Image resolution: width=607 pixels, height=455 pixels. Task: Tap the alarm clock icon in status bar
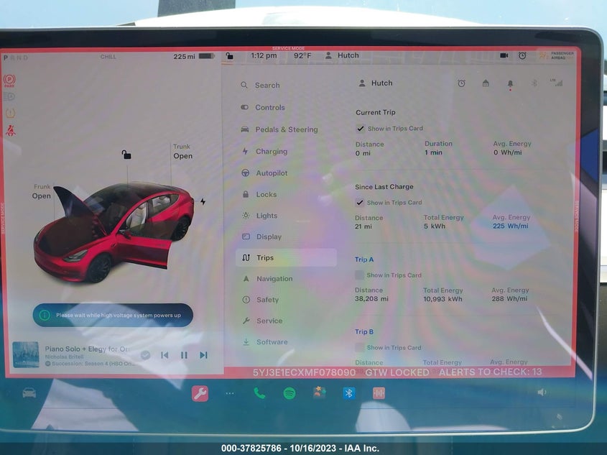click(x=522, y=55)
